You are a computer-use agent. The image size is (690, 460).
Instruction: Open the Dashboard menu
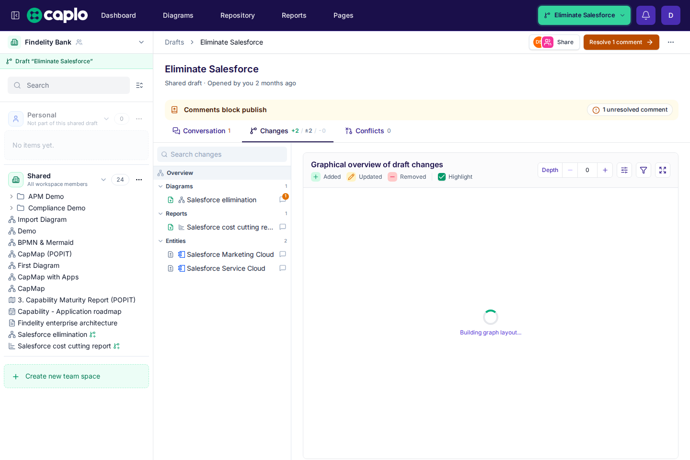tap(118, 15)
